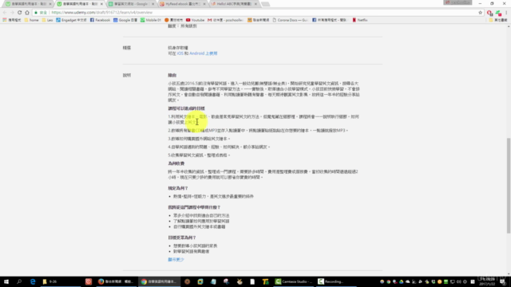This screenshot has height=287, width=511.
Task: Open Windows taskbar search
Action: 19,281
